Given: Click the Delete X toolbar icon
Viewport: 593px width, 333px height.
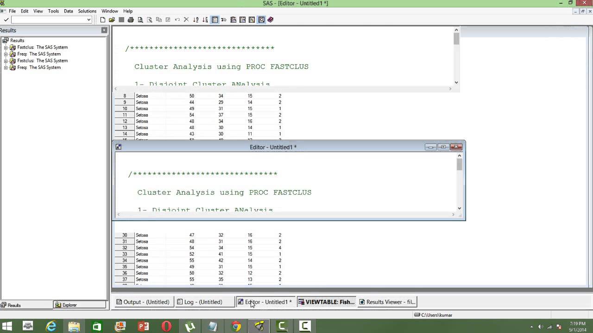Looking at the screenshot, I should (186, 20).
